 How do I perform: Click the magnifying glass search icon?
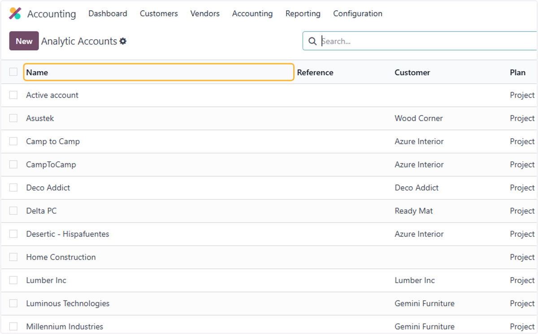(312, 41)
